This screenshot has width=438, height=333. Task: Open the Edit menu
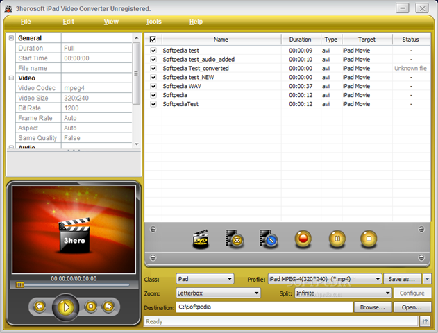(69, 22)
